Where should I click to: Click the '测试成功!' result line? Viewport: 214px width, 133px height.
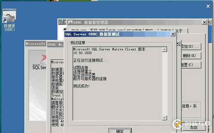coord(81,86)
